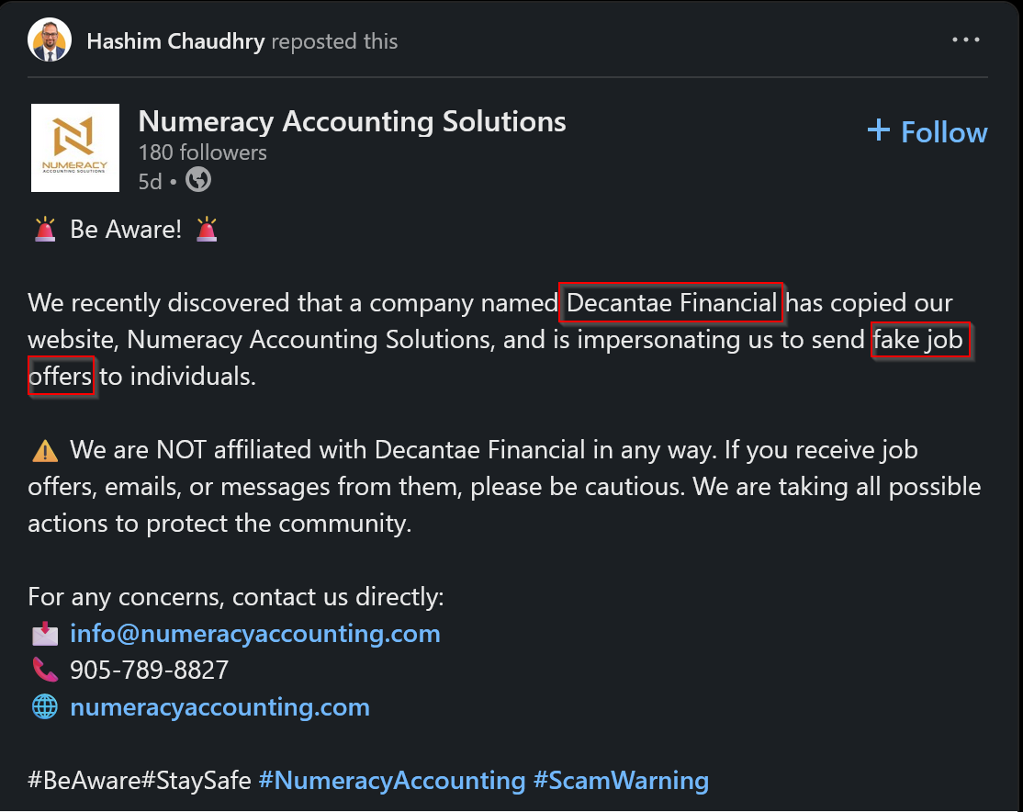Click the blue globe website icon
The image size is (1023, 812).
44,707
